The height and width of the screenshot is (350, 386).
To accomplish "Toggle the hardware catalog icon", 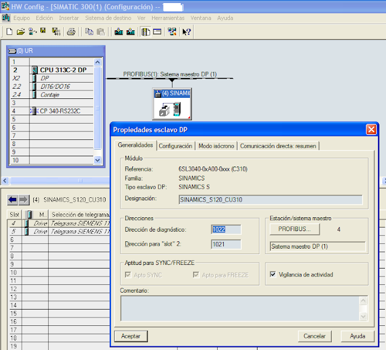I will pyautogui.click(x=146, y=32).
